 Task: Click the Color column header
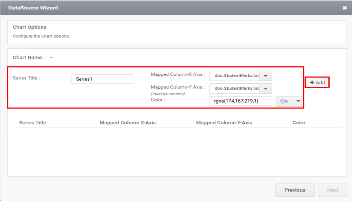299,122
